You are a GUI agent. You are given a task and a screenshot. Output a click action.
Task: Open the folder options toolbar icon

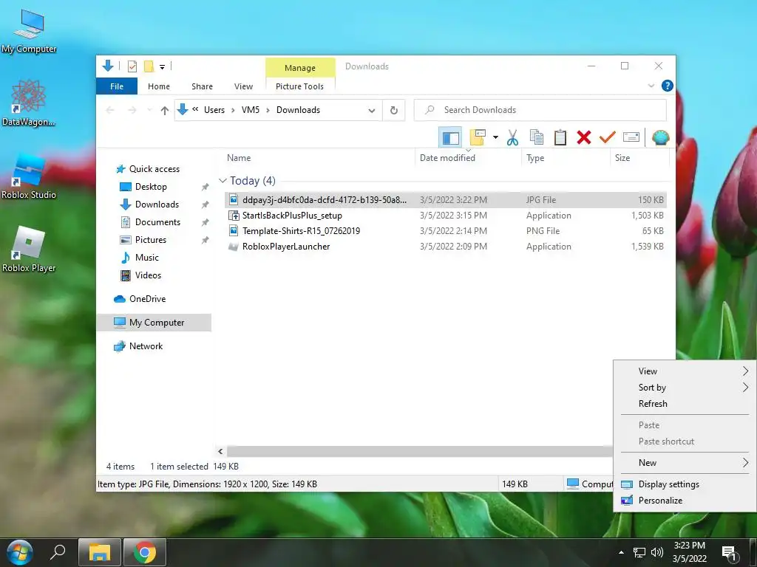pos(478,137)
